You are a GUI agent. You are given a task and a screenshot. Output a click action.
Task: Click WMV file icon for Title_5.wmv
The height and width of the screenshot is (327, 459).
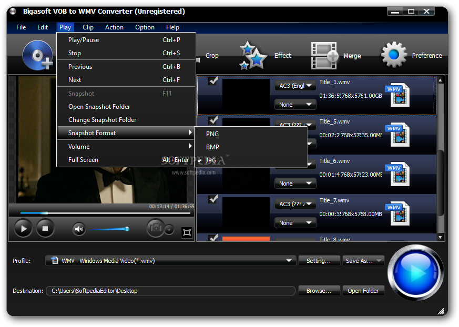click(x=398, y=135)
